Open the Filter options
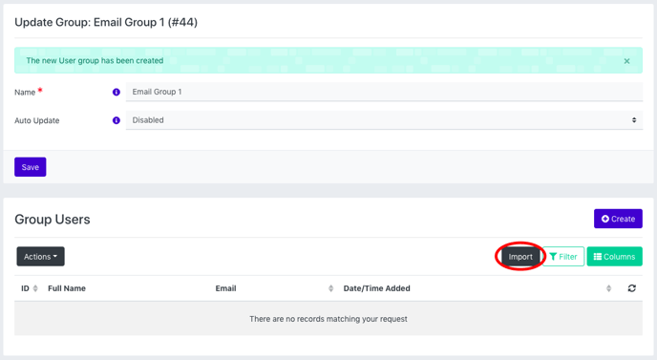 tap(563, 257)
